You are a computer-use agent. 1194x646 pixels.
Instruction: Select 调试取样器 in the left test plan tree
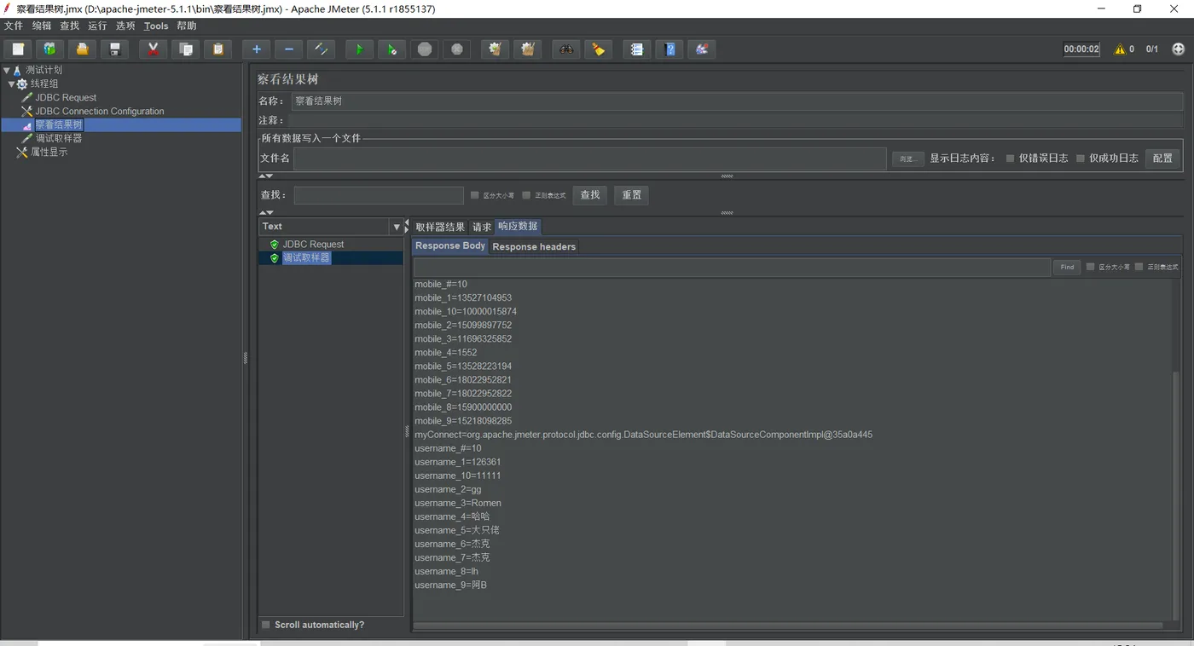[x=59, y=139]
